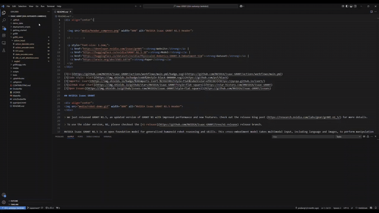Screen dimensions: 379x213
Task: Click the experiment branch in status bar
Action: [33, 208]
